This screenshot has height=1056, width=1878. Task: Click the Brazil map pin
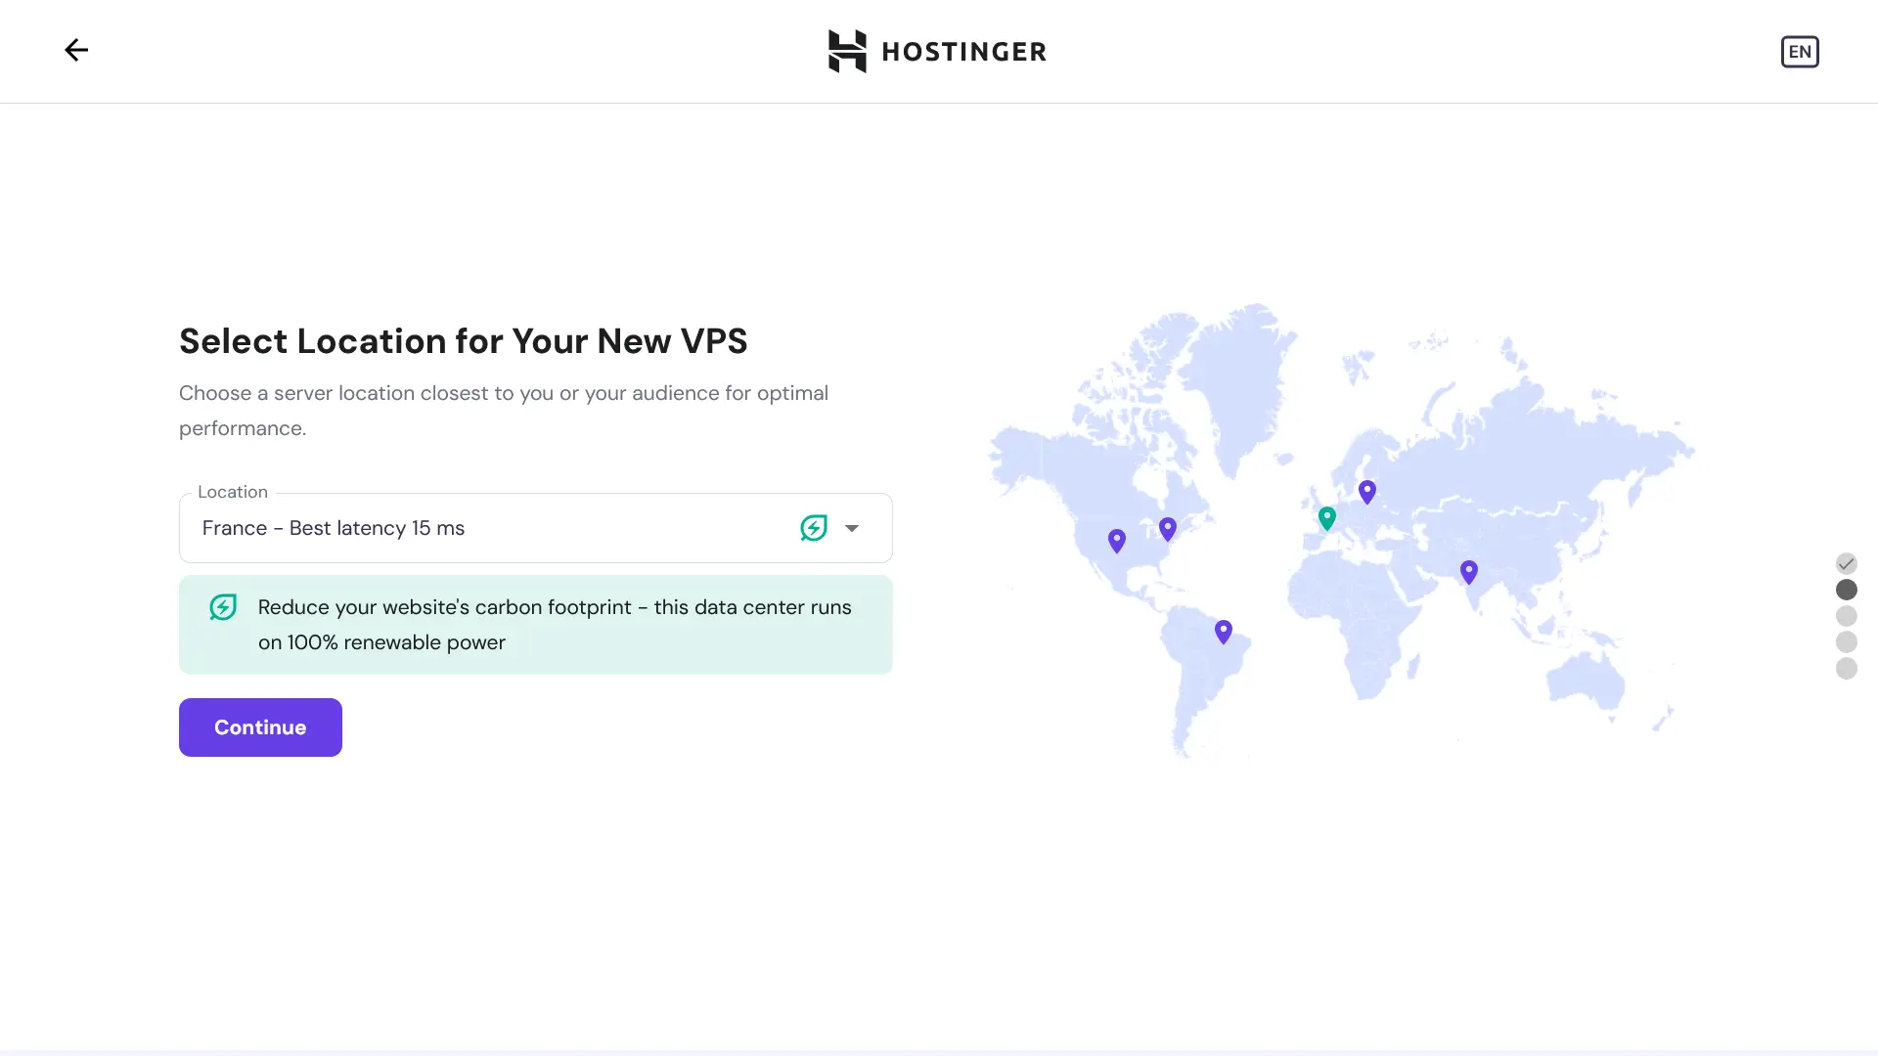[x=1223, y=631]
